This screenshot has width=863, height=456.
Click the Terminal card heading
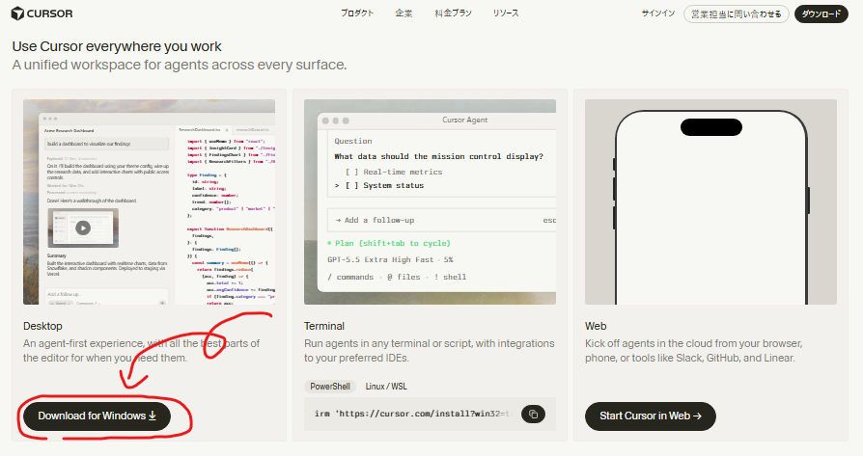[x=324, y=326]
